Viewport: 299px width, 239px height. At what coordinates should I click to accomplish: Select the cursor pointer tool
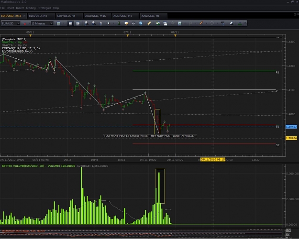101,23
